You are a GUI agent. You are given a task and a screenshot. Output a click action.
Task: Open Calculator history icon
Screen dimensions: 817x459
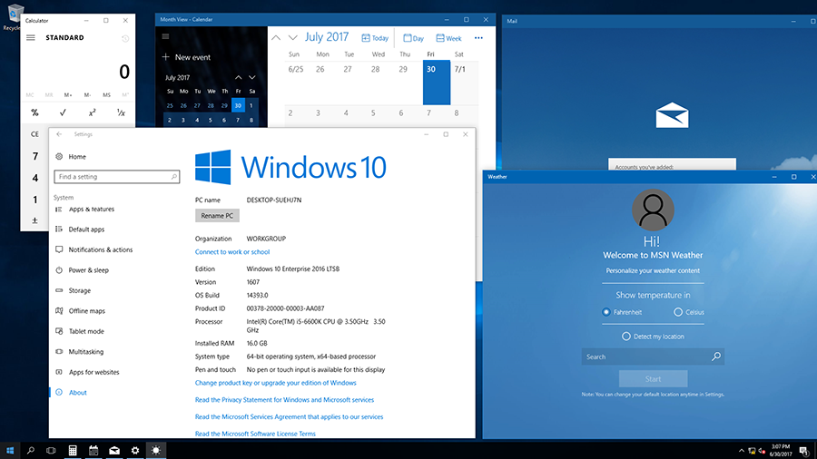coord(125,38)
